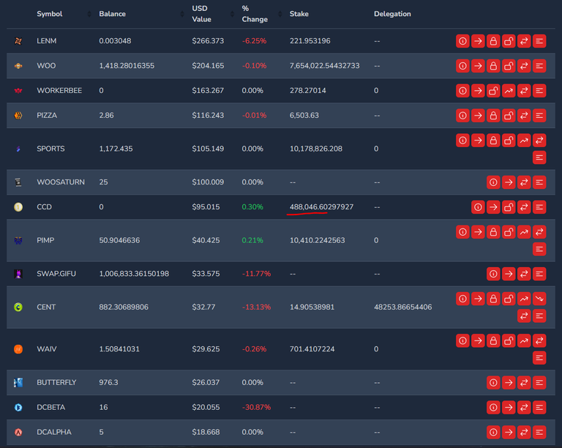Screen dimensions: 562x448
Task: View SPORTS history list icon
Action: point(539,157)
